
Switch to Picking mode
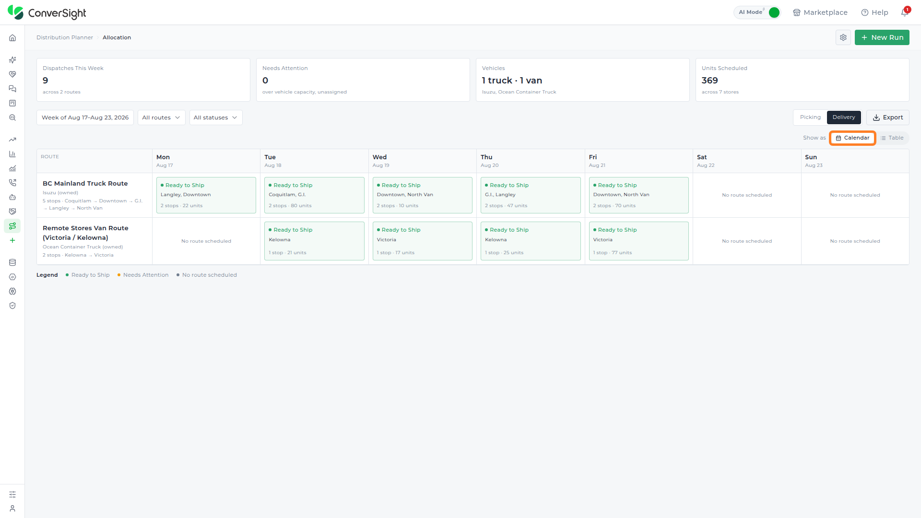(810, 118)
